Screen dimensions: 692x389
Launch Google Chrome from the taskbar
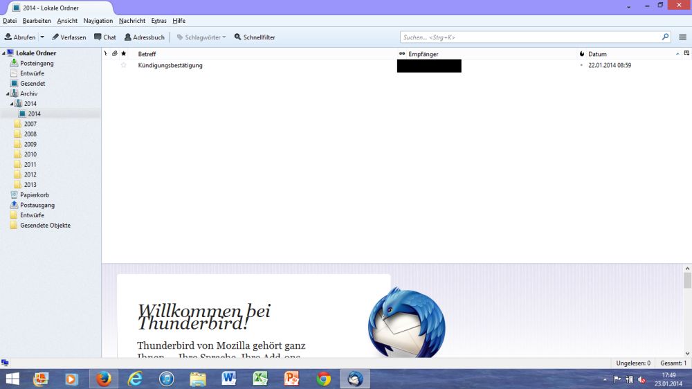point(323,379)
